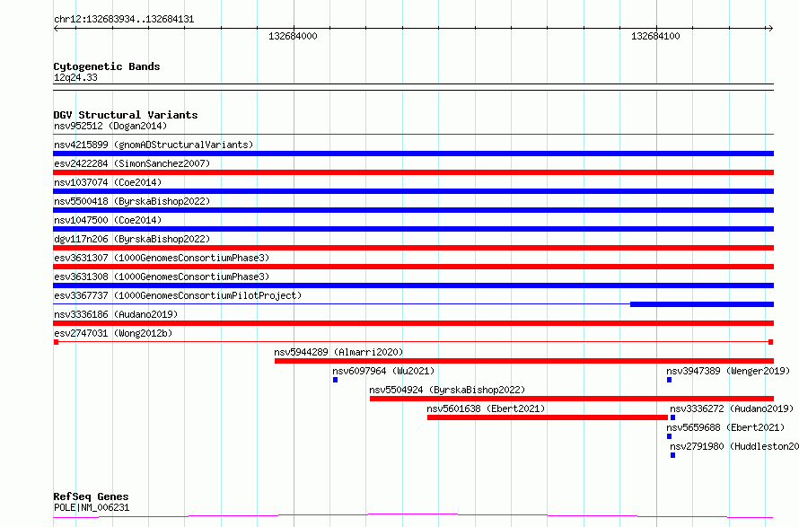Click the nsv2791980 small blue marker
The height and width of the screenshot is (527, 799).
click(x=672, y=455)
